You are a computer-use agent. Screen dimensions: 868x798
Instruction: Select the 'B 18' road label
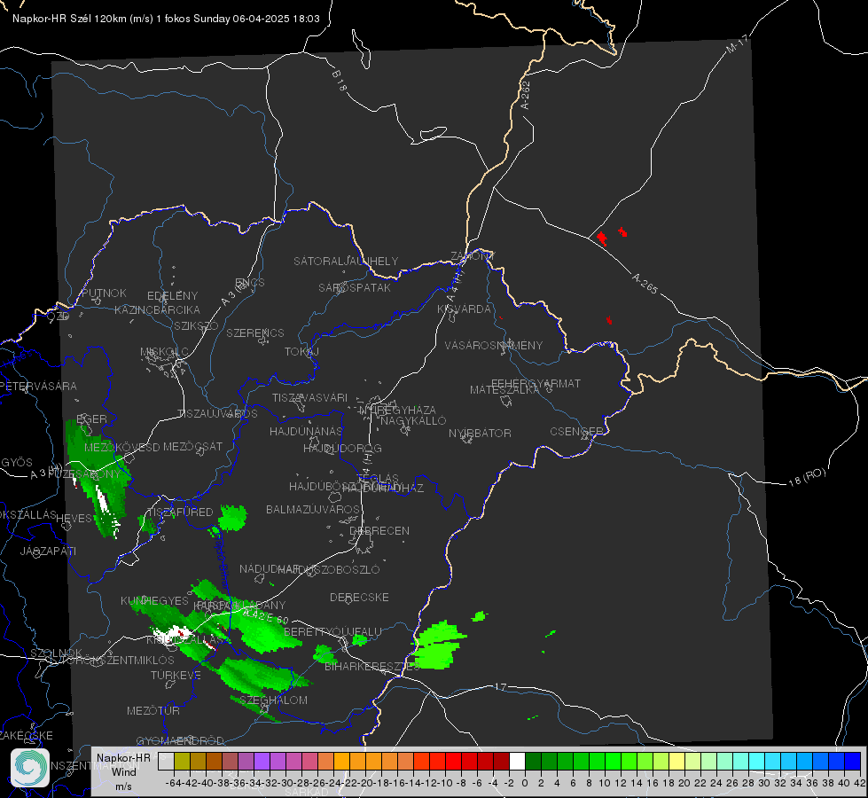point(340,81)
